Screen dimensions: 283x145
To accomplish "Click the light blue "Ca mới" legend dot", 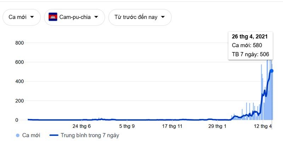I will click(x=18, y=135).
